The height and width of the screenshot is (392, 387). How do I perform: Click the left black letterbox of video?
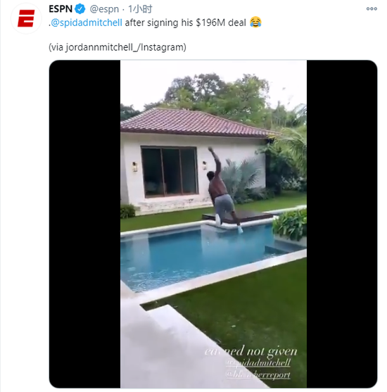(84, 224)
